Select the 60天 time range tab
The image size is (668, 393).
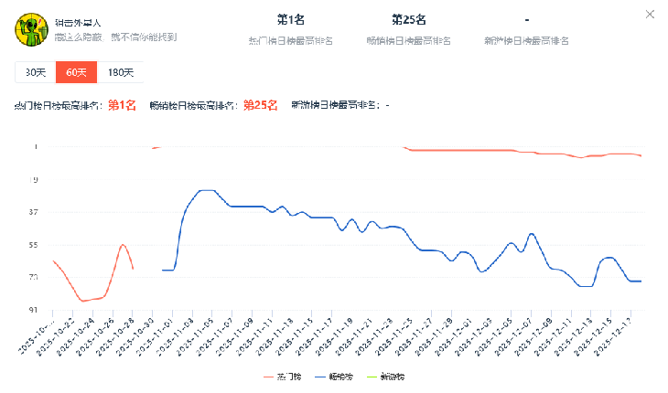[x=76, y=72]
